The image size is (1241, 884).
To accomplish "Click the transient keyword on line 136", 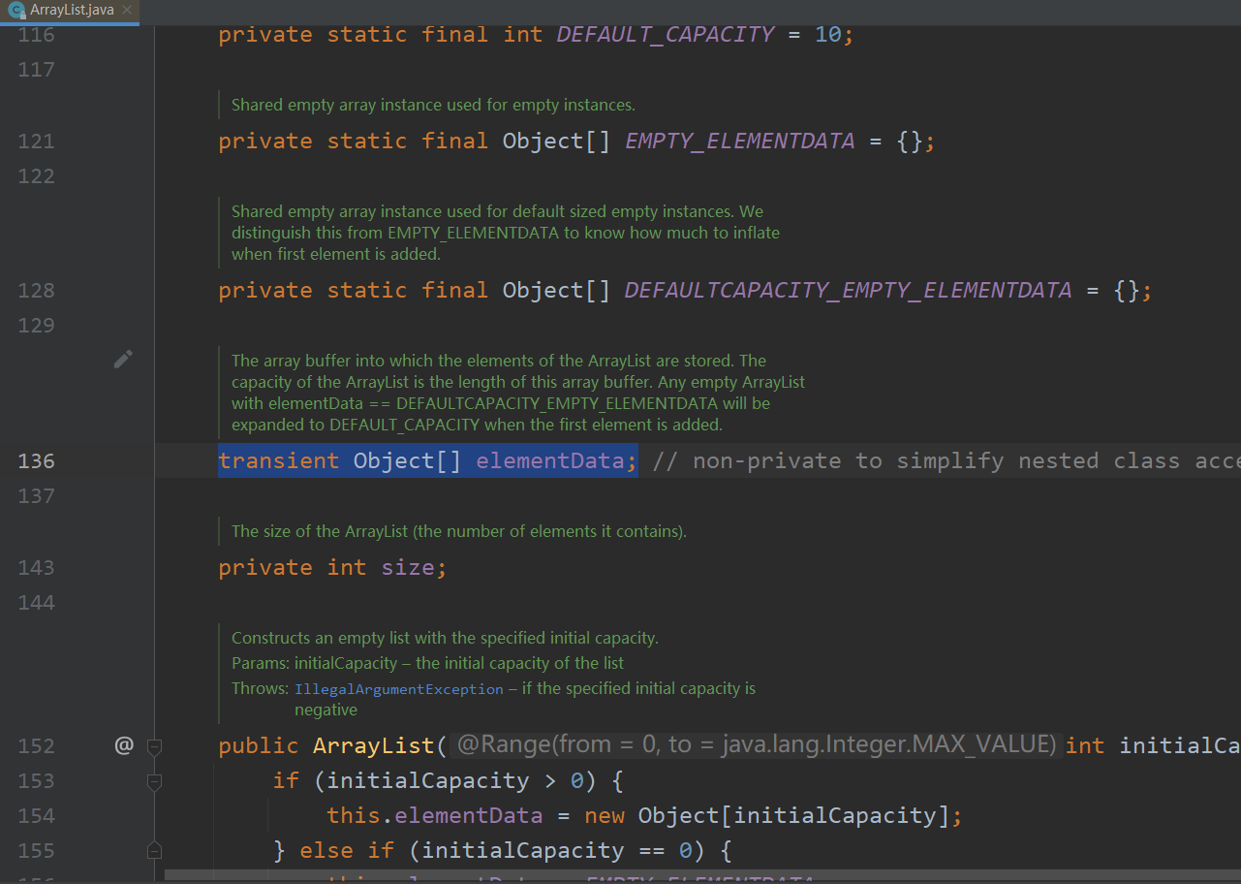I will (279, 461).
